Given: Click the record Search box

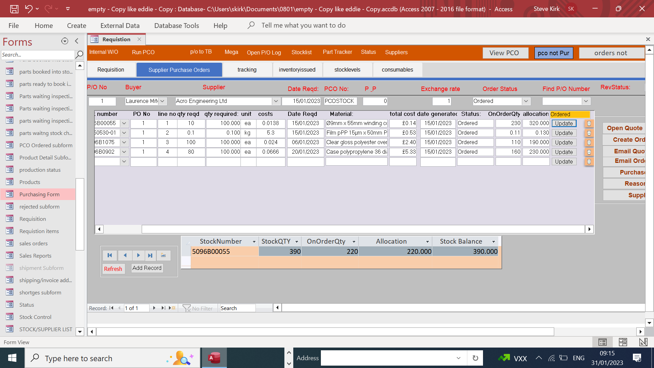Looking at the screenshot, I should (237, 308).
